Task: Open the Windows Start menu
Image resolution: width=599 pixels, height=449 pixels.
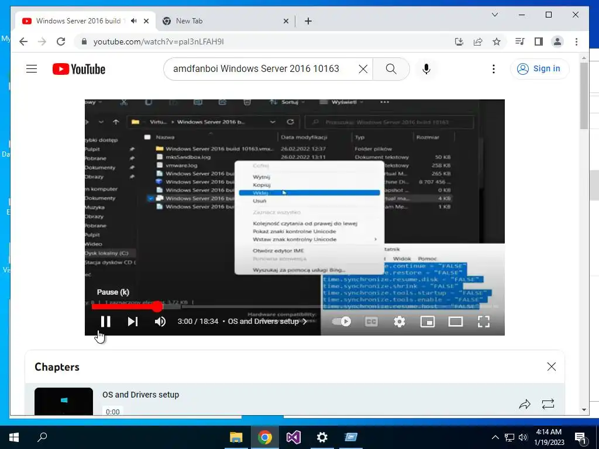Action: coord(14,437)
